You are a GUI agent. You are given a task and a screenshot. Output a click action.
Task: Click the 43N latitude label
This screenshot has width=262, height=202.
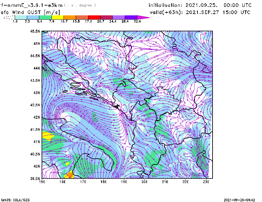click(37, 93)
